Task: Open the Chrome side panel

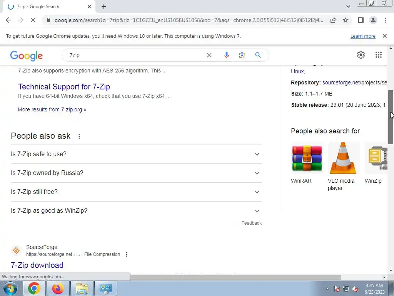Action: [361, 20]
